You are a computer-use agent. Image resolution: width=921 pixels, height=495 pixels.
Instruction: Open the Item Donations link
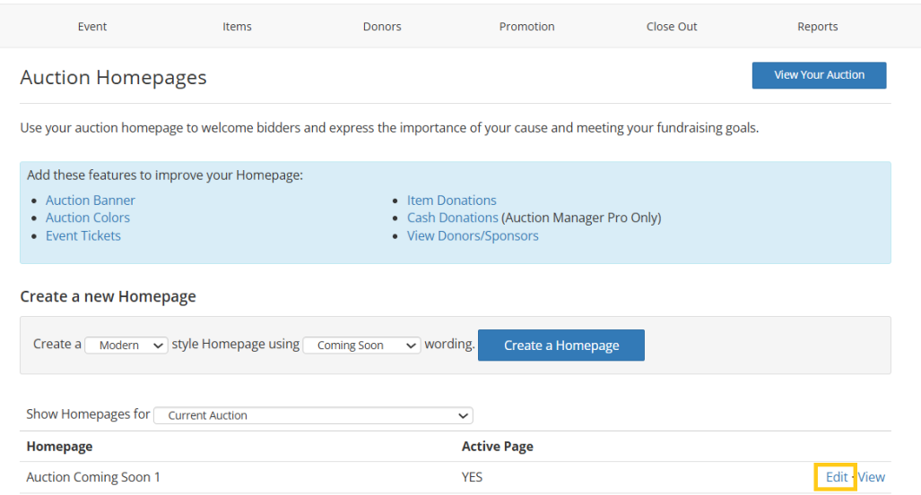click(x=451, y=200)
